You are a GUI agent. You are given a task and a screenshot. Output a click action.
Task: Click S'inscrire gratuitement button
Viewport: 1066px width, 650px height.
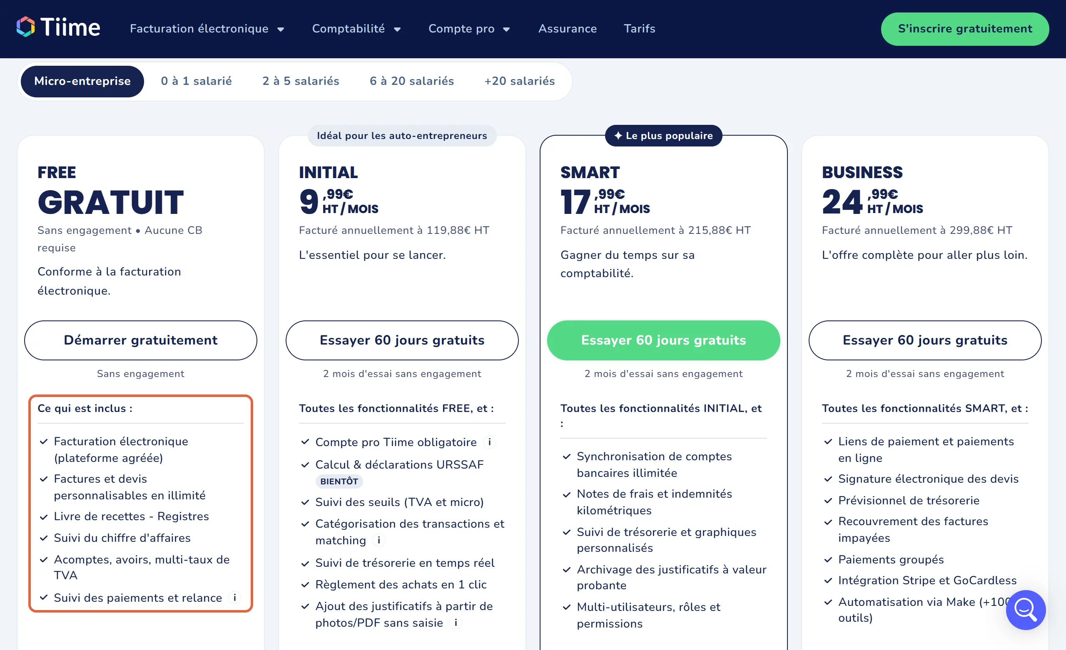965,29
